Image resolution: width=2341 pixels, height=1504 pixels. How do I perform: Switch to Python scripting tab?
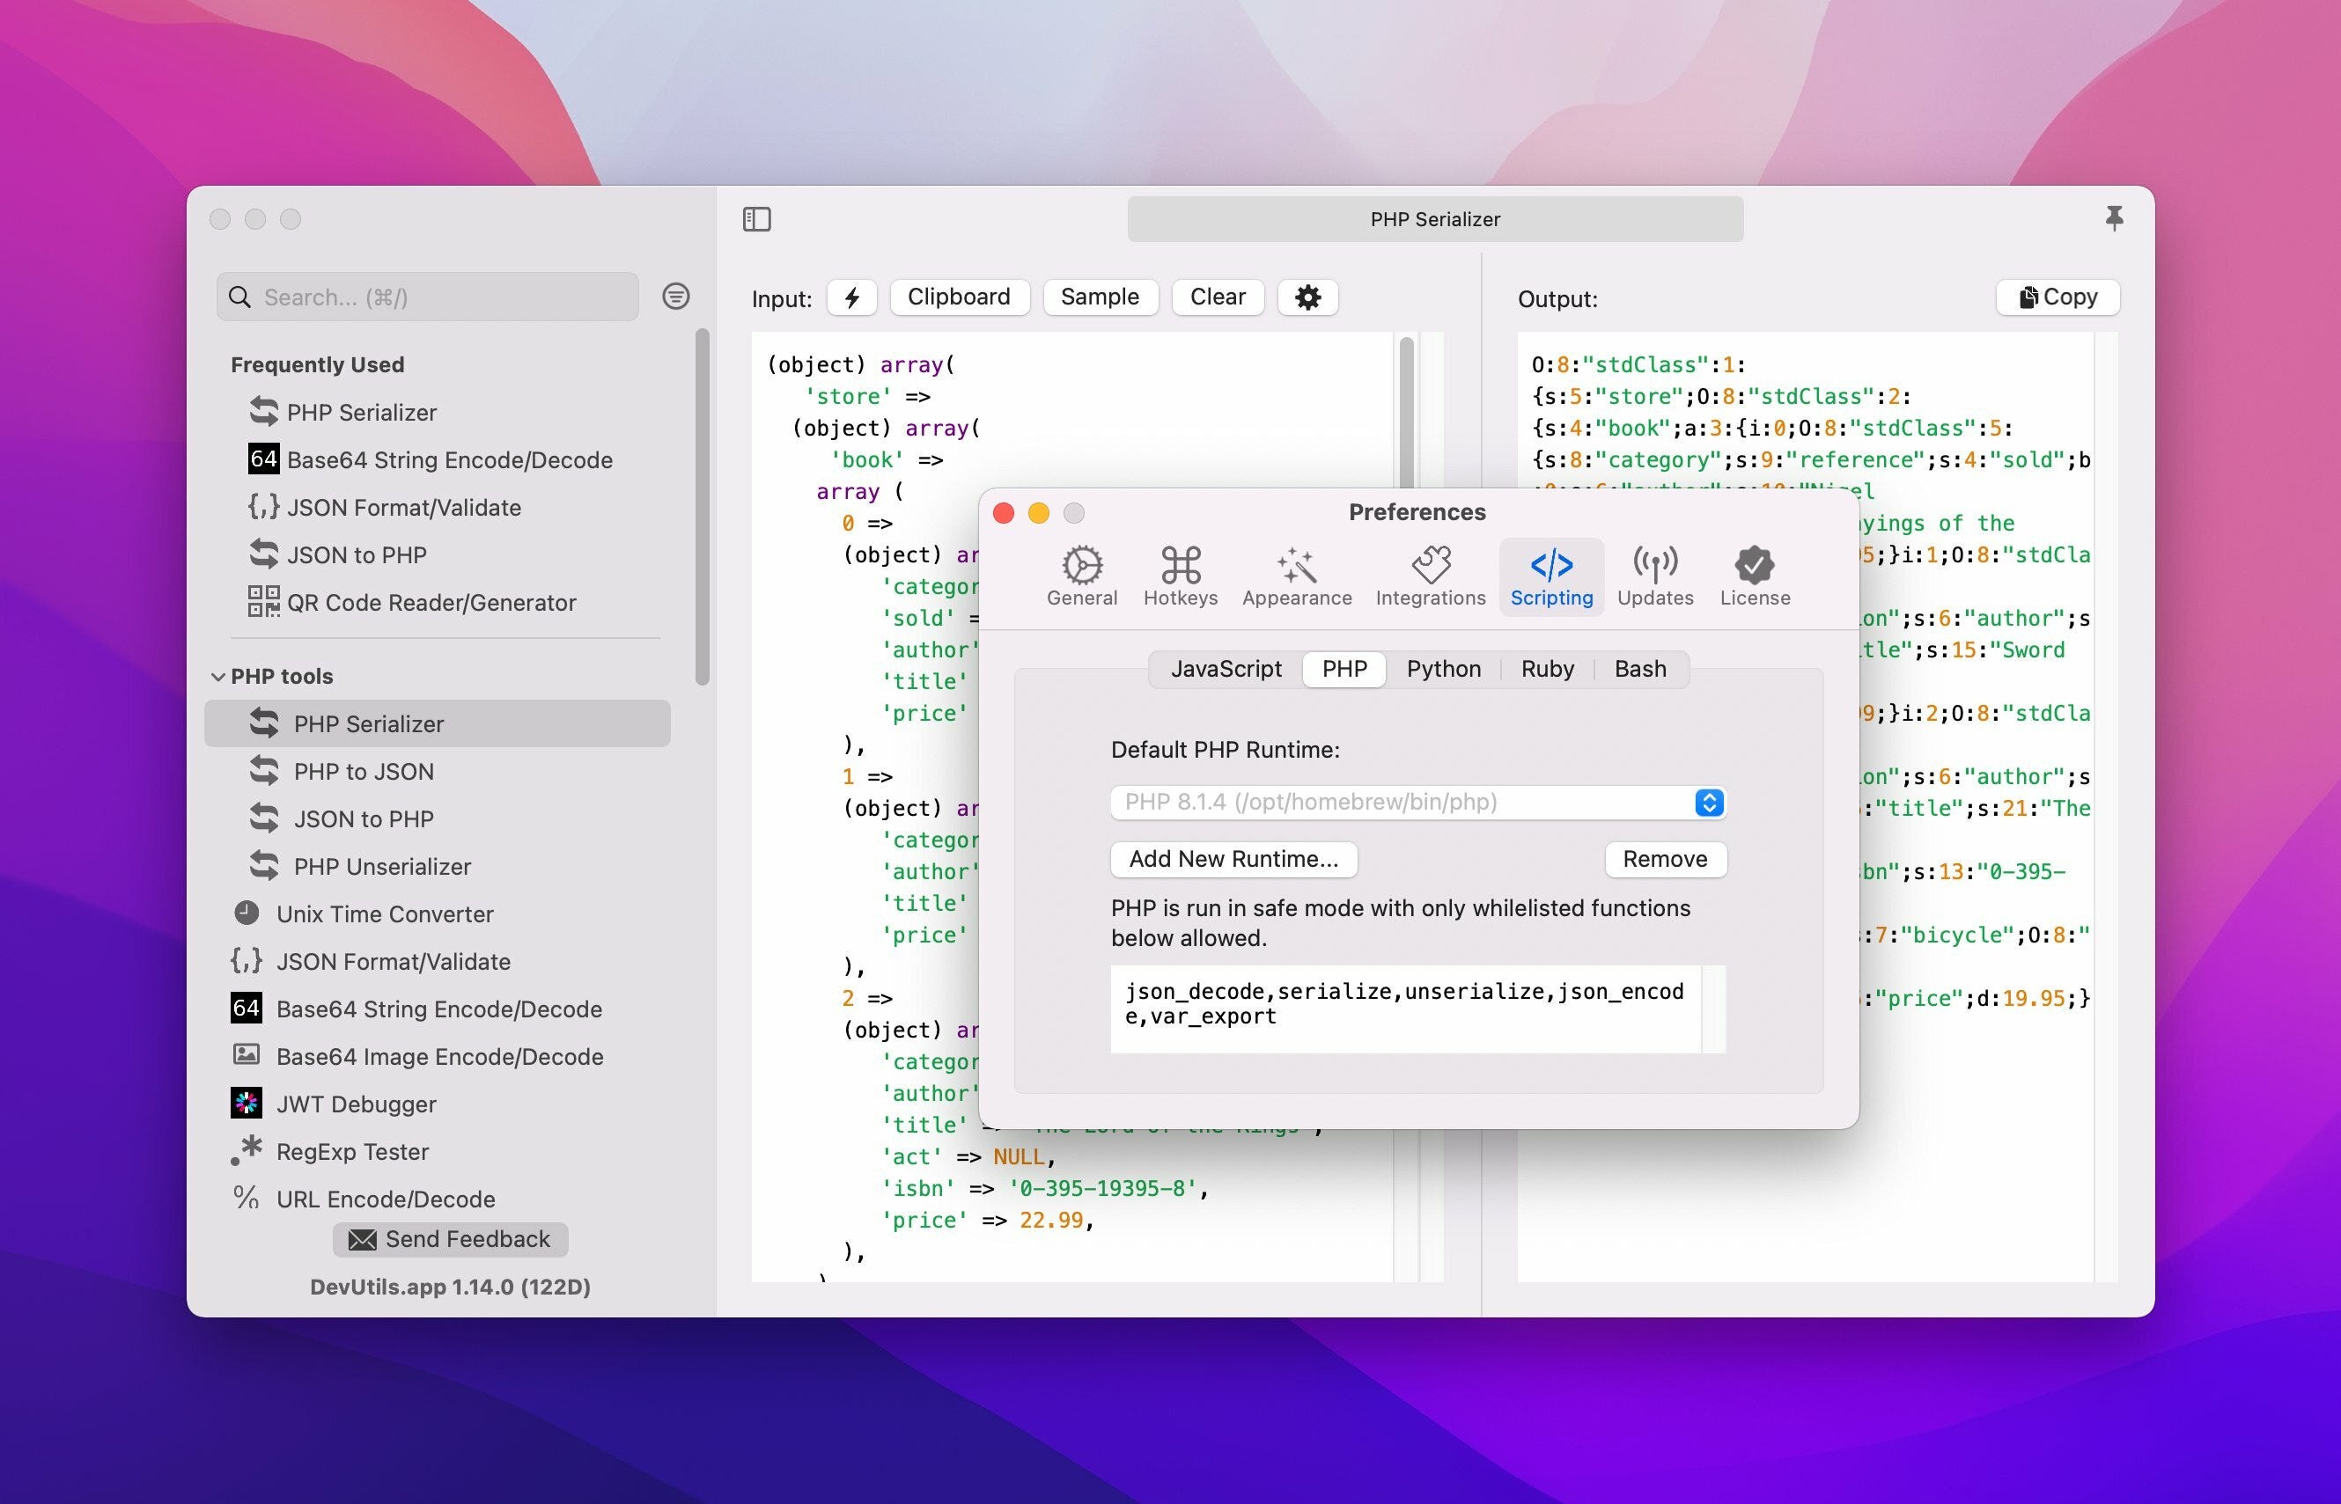pos(1443,669)
